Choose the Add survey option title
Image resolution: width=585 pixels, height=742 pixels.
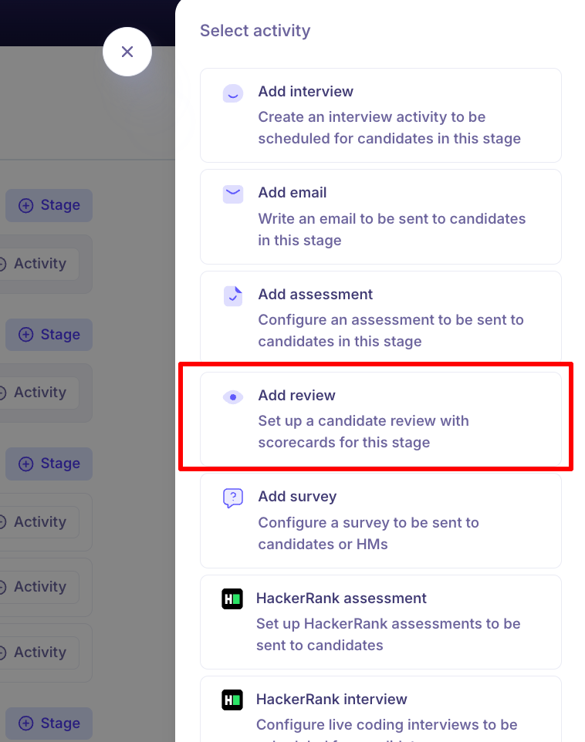pos(297,496)
